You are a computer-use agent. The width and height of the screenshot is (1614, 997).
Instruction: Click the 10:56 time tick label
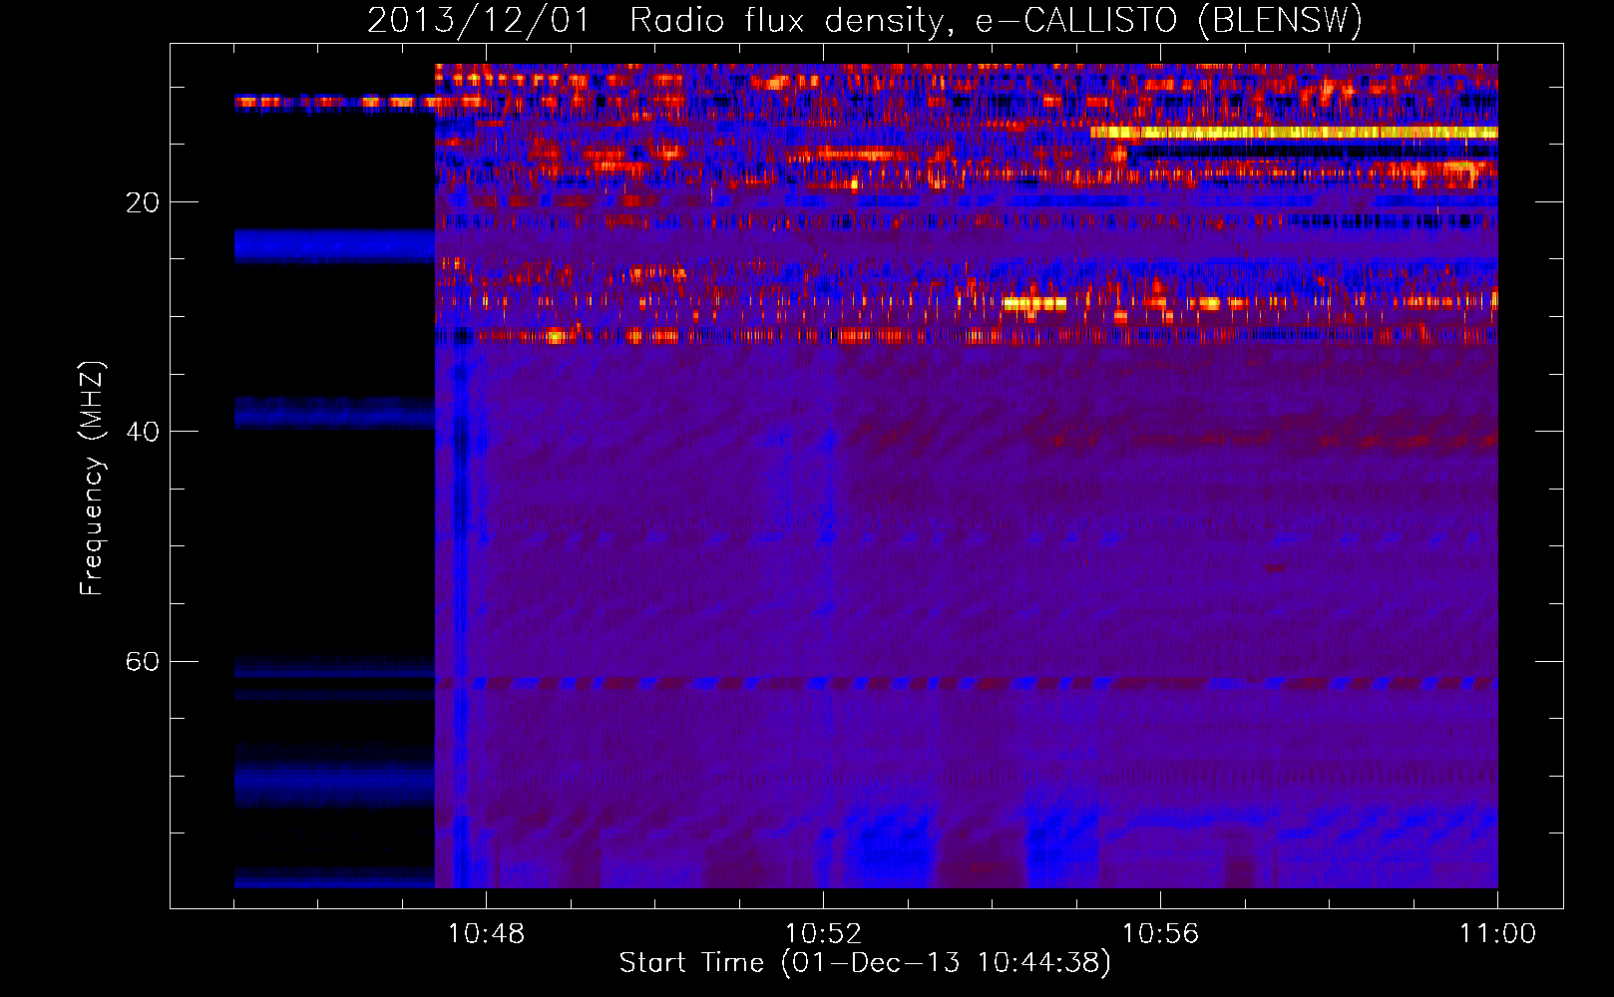[x=1160, y=934]
